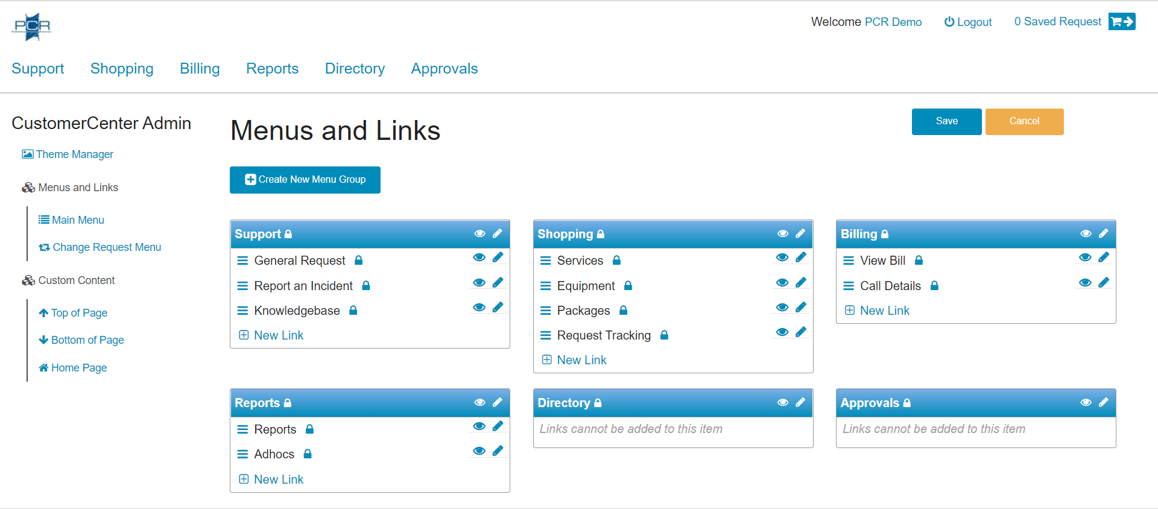Click the pencil icon for Request Tracking
This screenshot has width=1158, height=509.
point(801,332)
